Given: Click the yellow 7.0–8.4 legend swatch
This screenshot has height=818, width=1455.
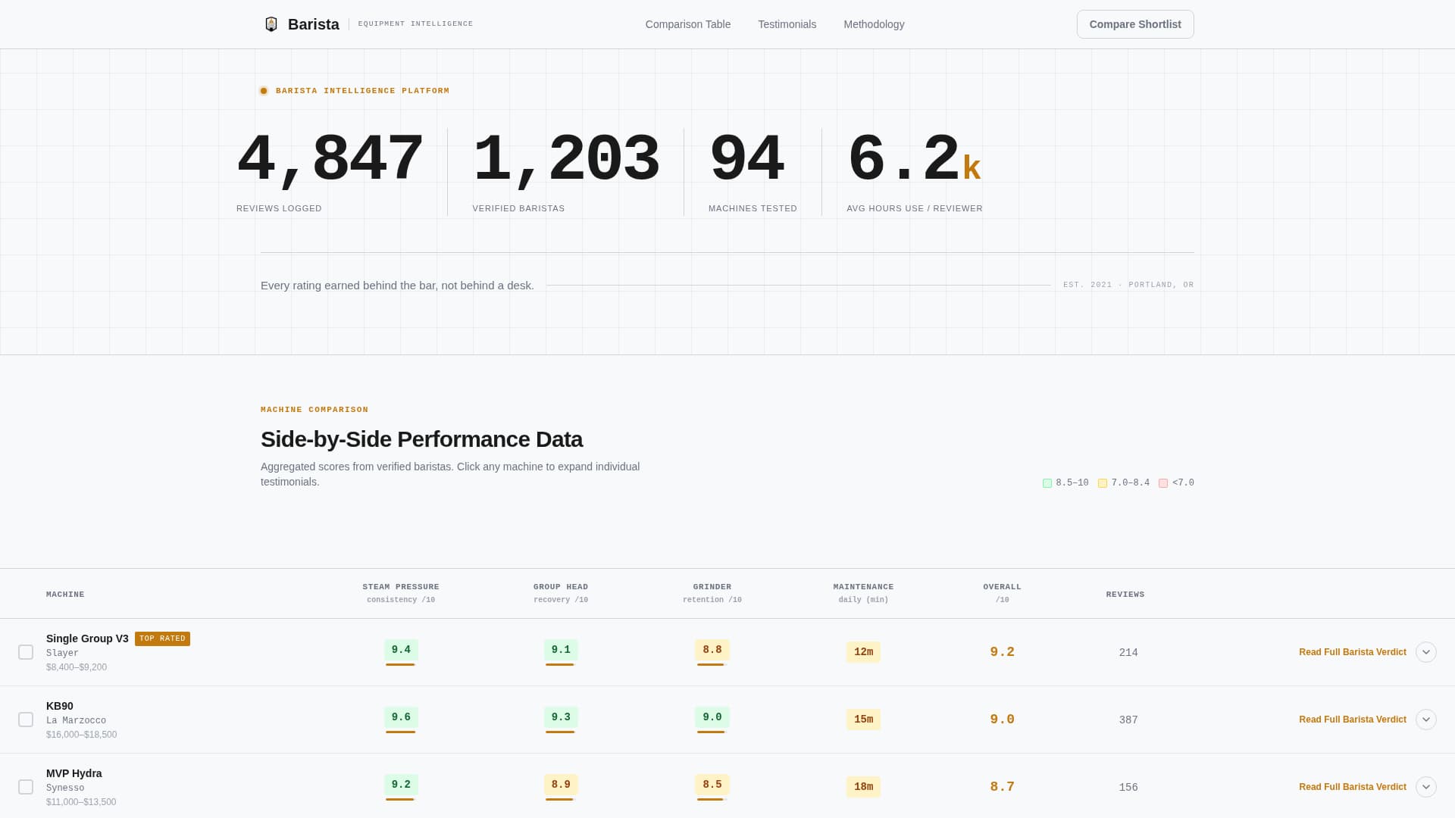Looking at the screenshot, I should coord(1103,483).
